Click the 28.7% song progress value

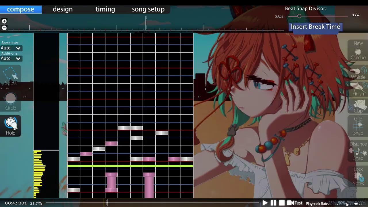coord(36,203)
